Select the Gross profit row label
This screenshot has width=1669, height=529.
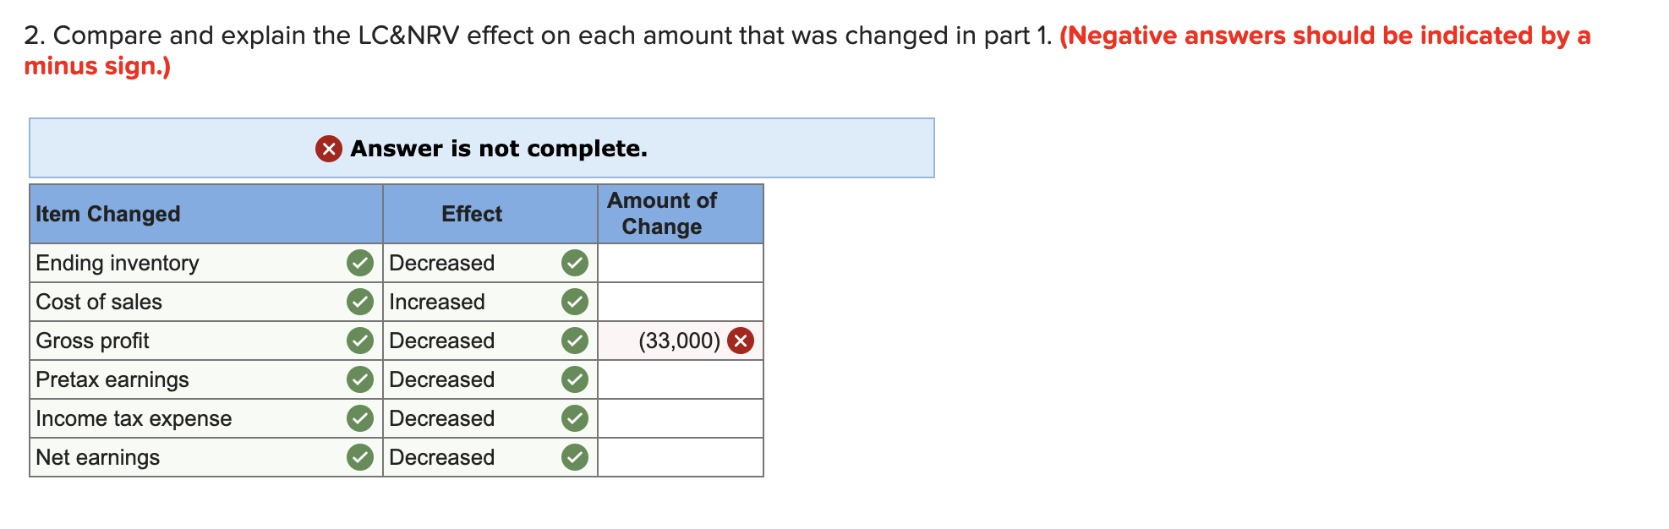point(93,341)
